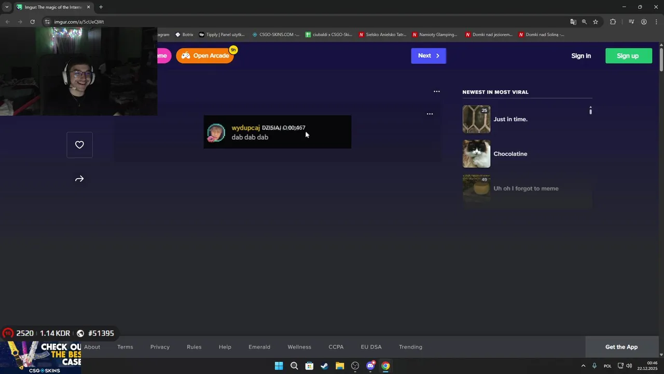Click the green Sign up button
The image size is (664, 374).
click(x=628, y=56)
